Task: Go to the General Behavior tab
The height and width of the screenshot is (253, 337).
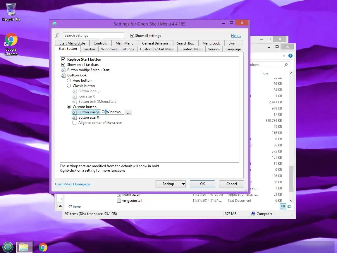Action: point(155,43)
